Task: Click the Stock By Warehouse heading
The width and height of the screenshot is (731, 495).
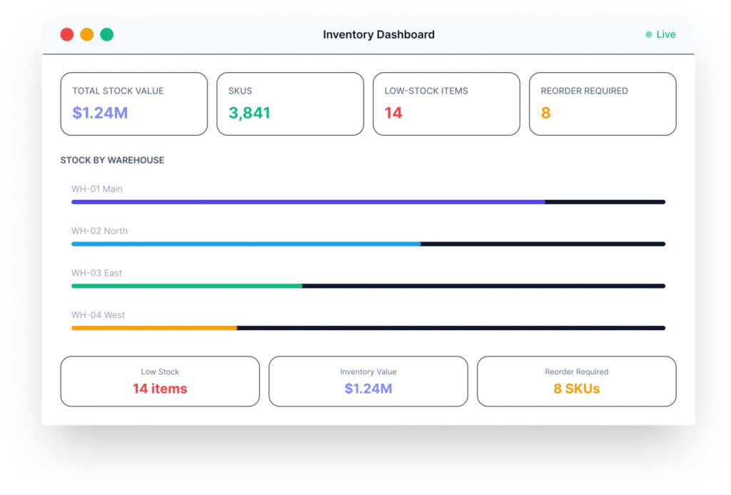Action: (x=112, y=160)
